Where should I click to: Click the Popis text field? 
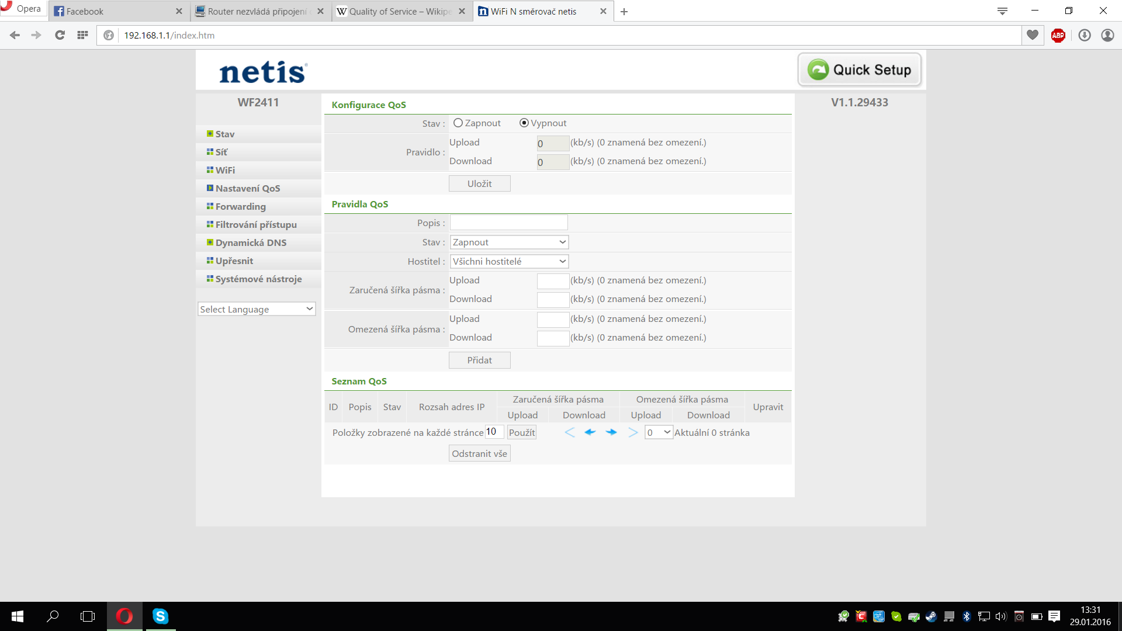[508, 223]
